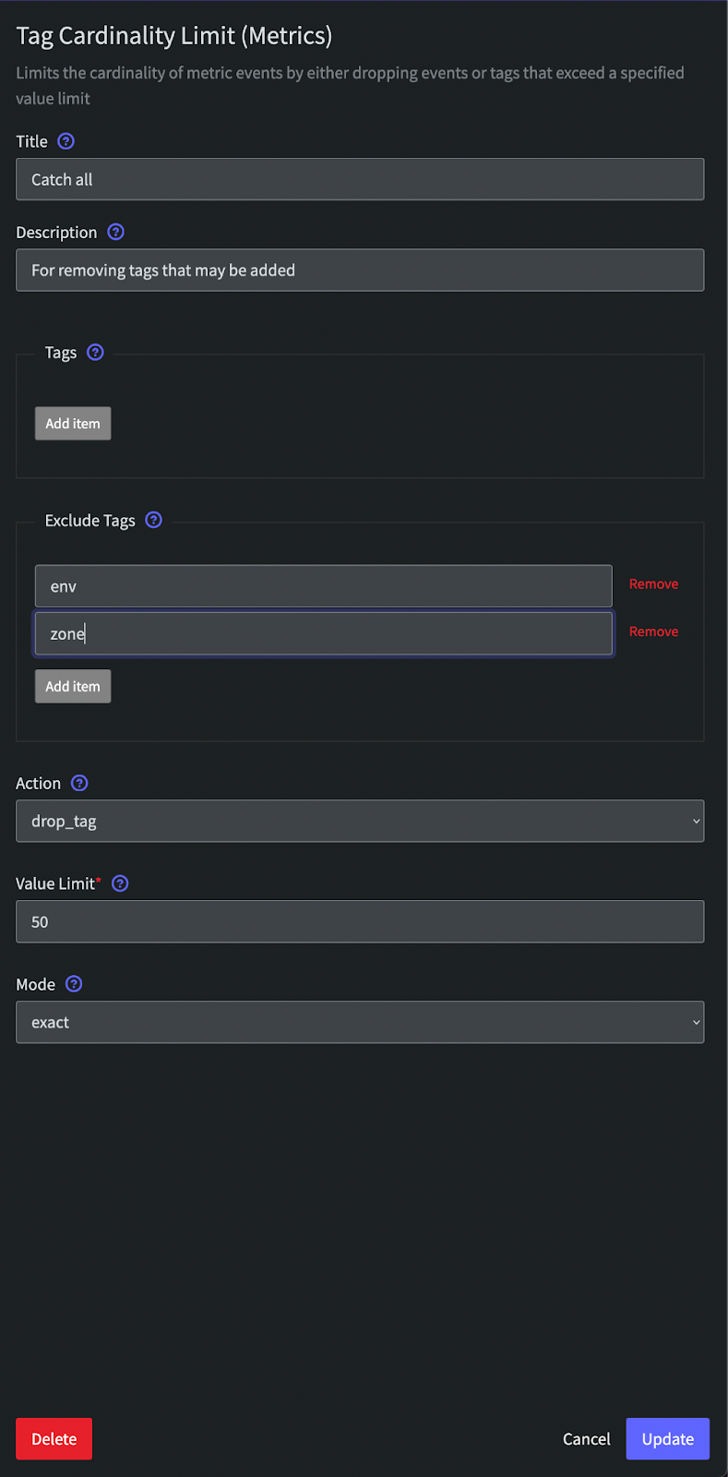Remove the env exclude tag
Image resolution: width=728 pixels, height=1477 pixels.
pos(653,584)
